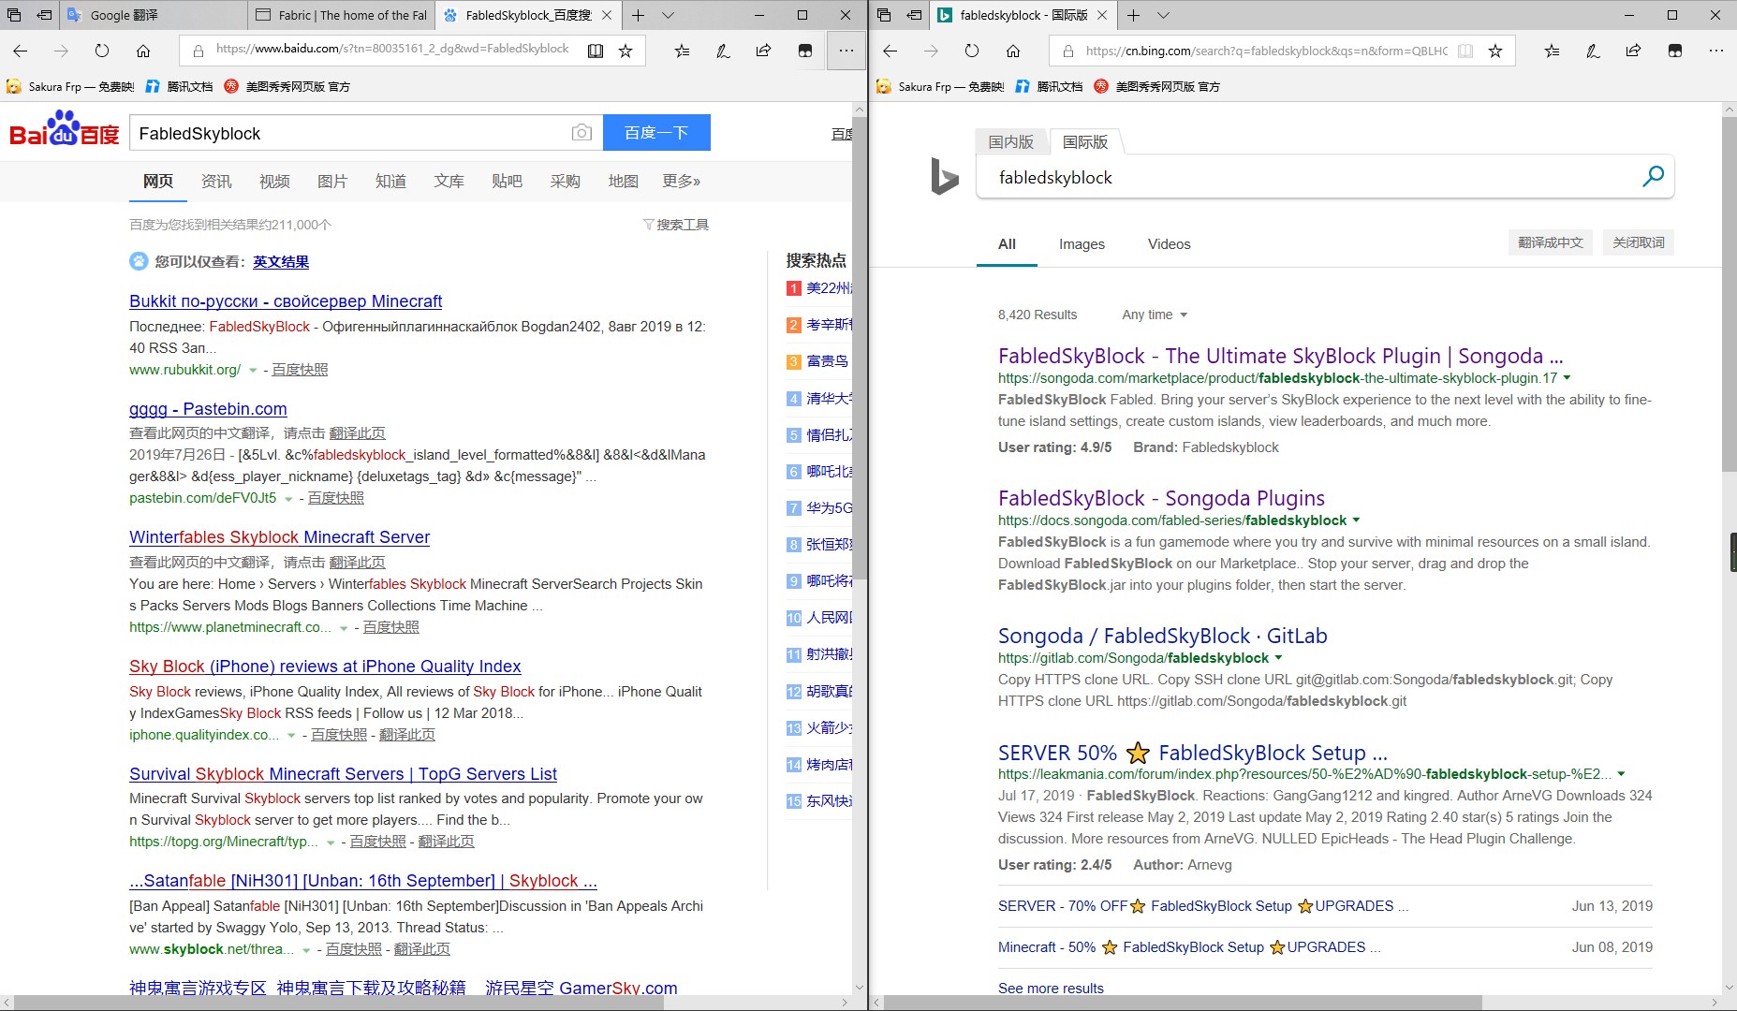Open favorites list in Bing window
The image size is (1737, 1011).
click(1552, 51)
